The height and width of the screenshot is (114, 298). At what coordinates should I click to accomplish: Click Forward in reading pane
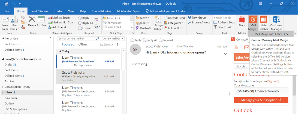tap(166, 40)
